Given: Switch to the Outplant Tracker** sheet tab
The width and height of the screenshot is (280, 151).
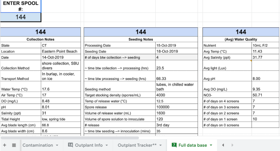Looking at the screenshot, I should click(x=137, y=145).
